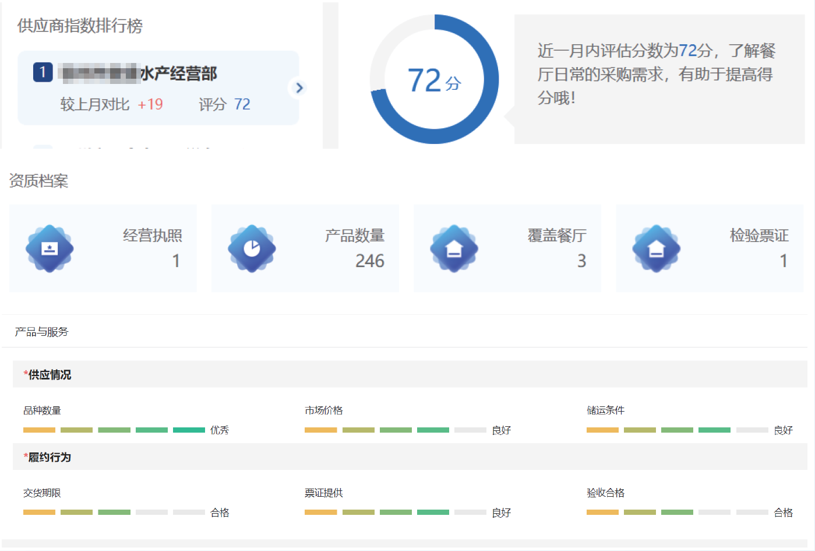Viewport: 815px width, 551px height.
Task: Click the 交货期限 rating bar
Action: (x=114, y=513)
